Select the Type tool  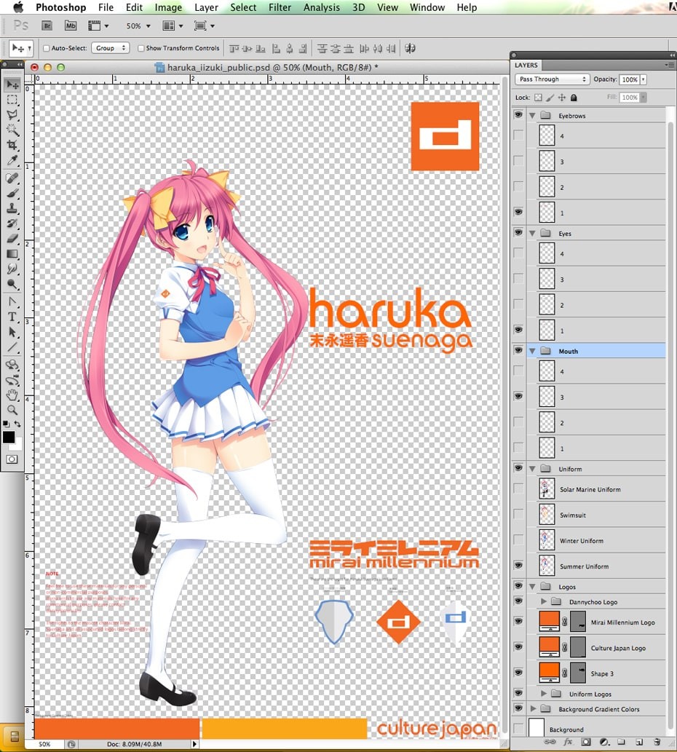(x=12, y=317)
